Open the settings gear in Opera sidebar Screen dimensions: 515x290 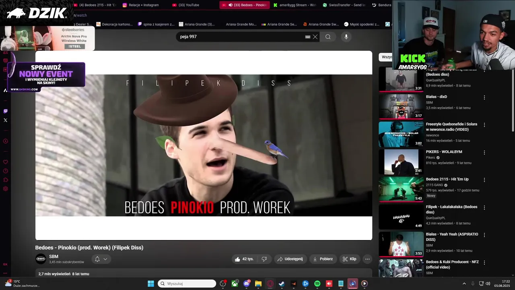click(x=5, y=188)
